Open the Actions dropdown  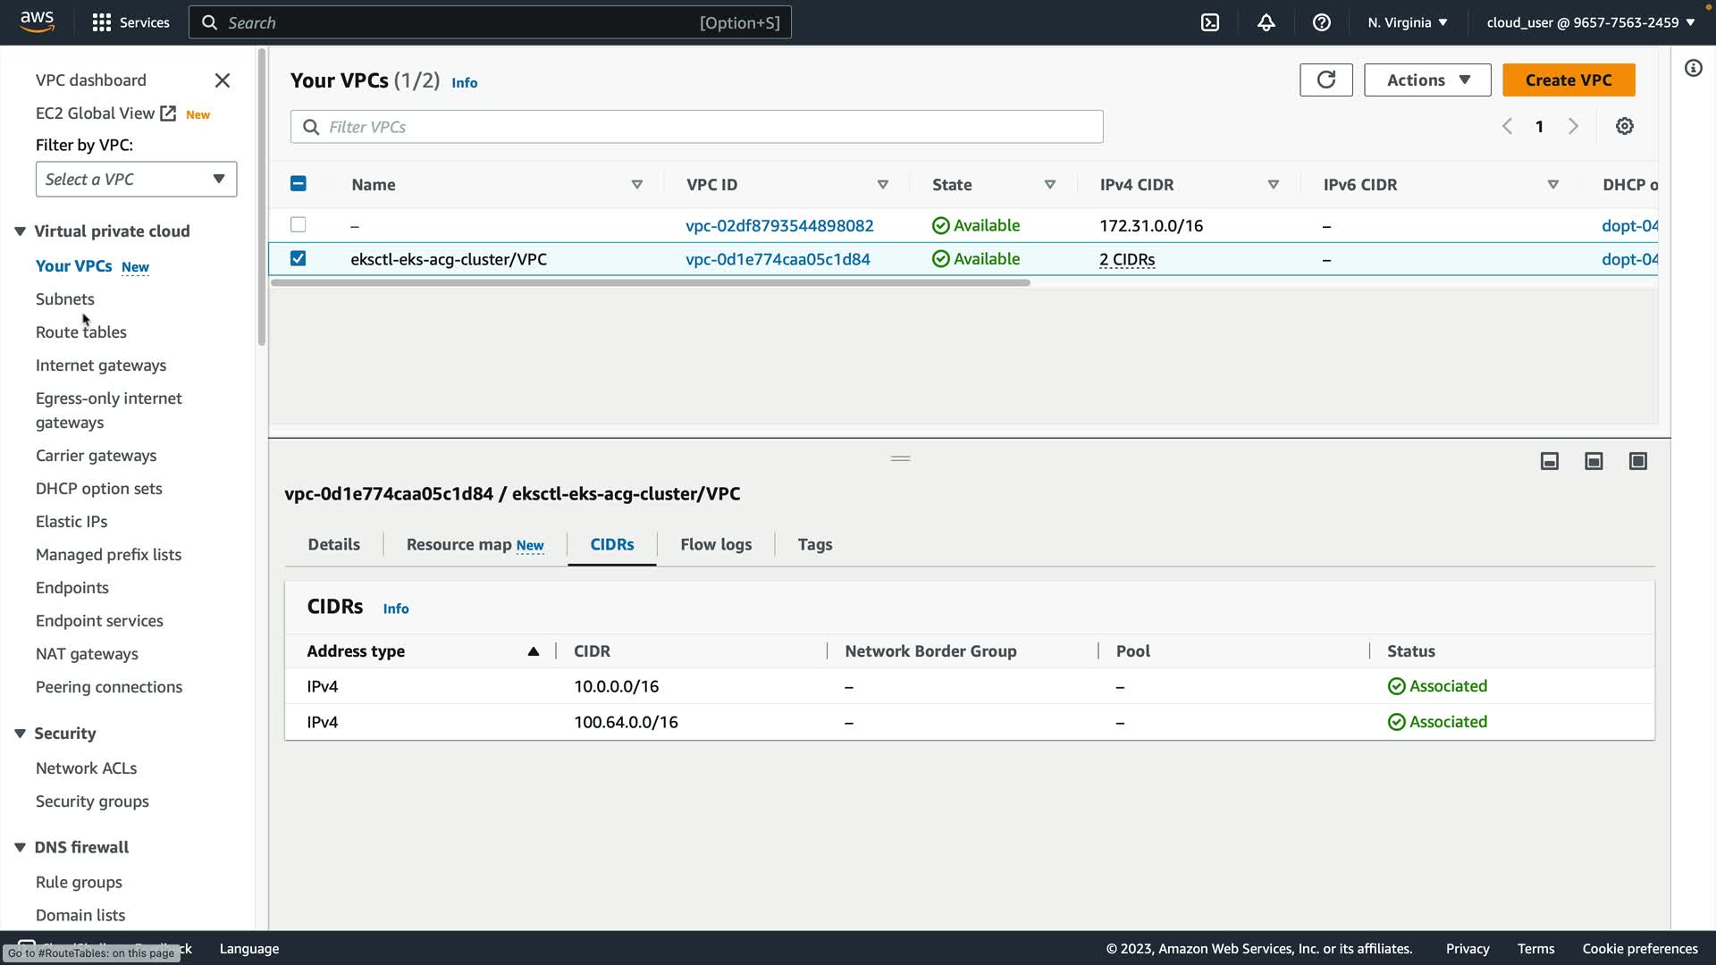coord(1427,80)
